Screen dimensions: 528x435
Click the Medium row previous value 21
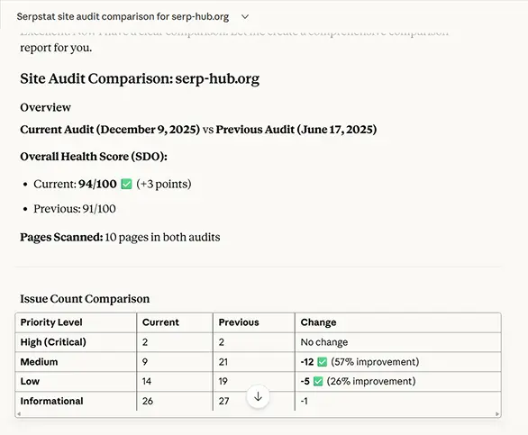[223, 362]
